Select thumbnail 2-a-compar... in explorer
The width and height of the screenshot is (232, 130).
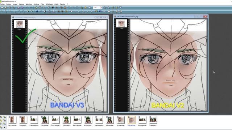(34, 121)
